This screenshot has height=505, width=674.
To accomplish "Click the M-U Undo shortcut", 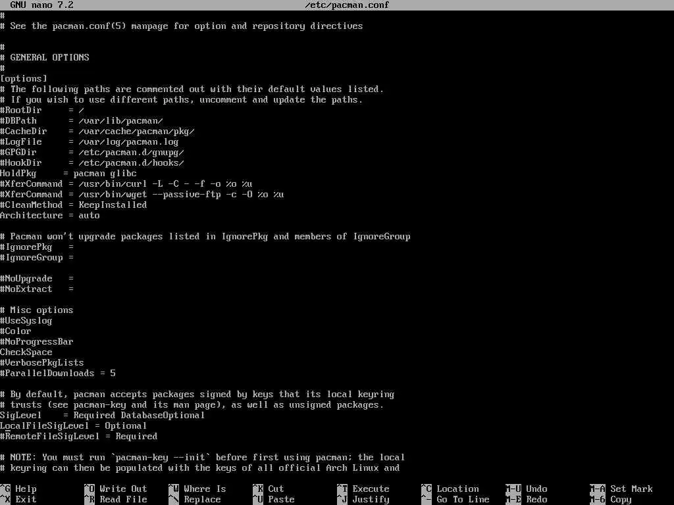I will point(527,489).
